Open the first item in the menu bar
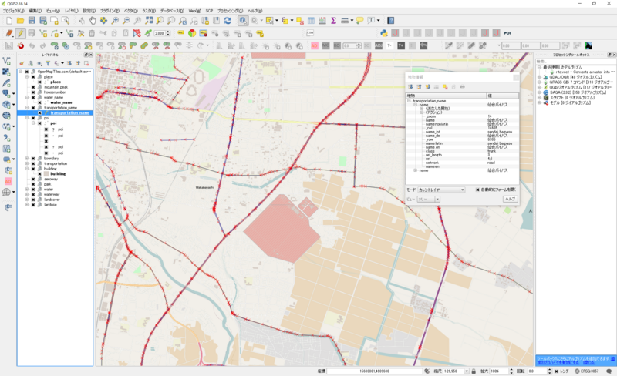This screenshot has height=376, width=617. [x=13, y=11]
